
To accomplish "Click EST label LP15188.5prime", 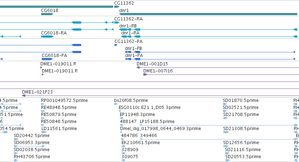I will (x=157, y=121).
